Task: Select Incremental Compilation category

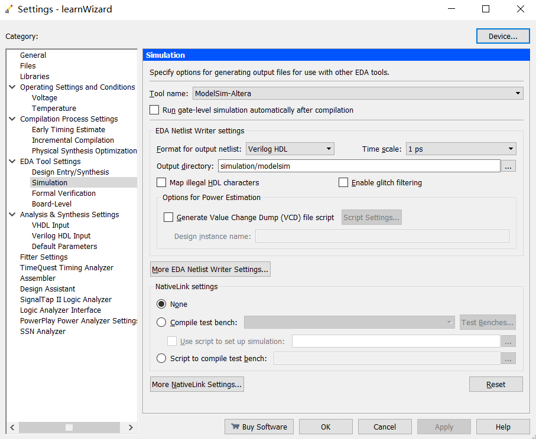Action: (x=73, y=140)
